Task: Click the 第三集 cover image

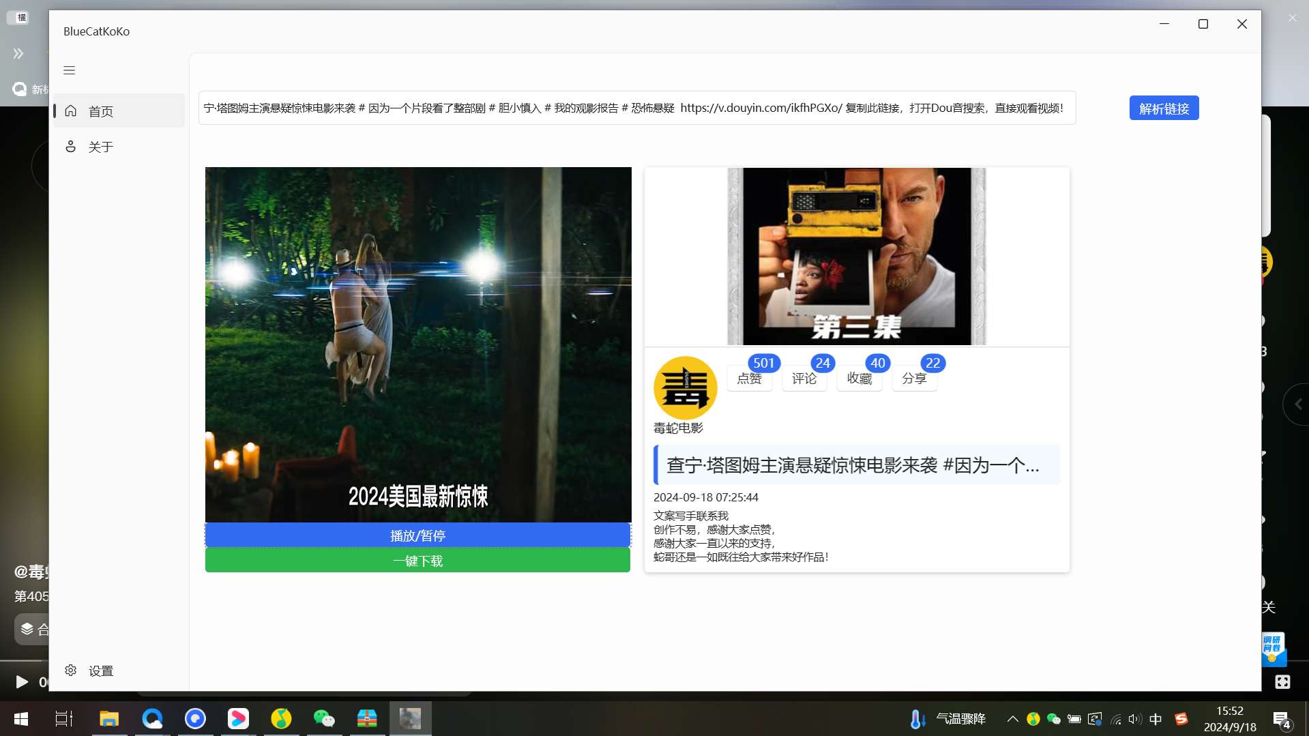Action: point(856,256)
